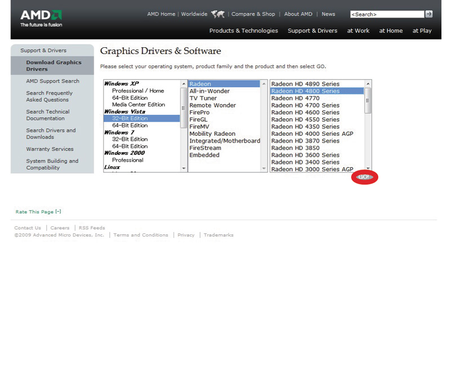Viewport: 451px width, 374px height.
Task: Submit search with arrow button
Action: coord(429,14)
